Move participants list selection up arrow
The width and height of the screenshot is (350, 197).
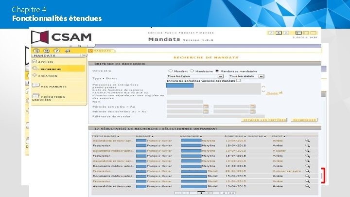pyautogui.click(x=263, y=87)
